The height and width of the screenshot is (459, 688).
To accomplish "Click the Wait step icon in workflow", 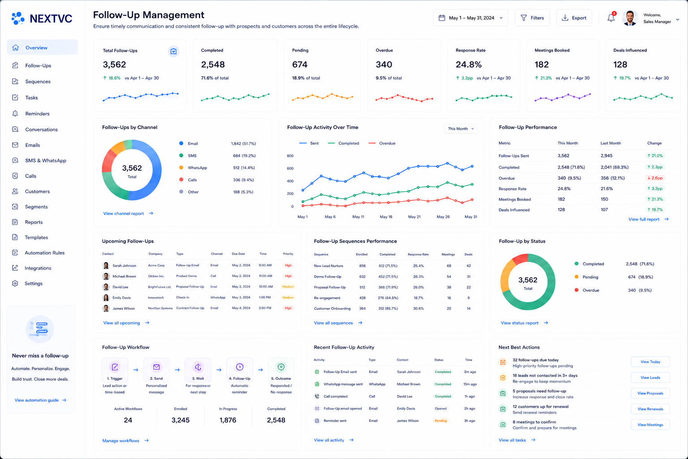I will pyautogui.click(x=198, y=367).
